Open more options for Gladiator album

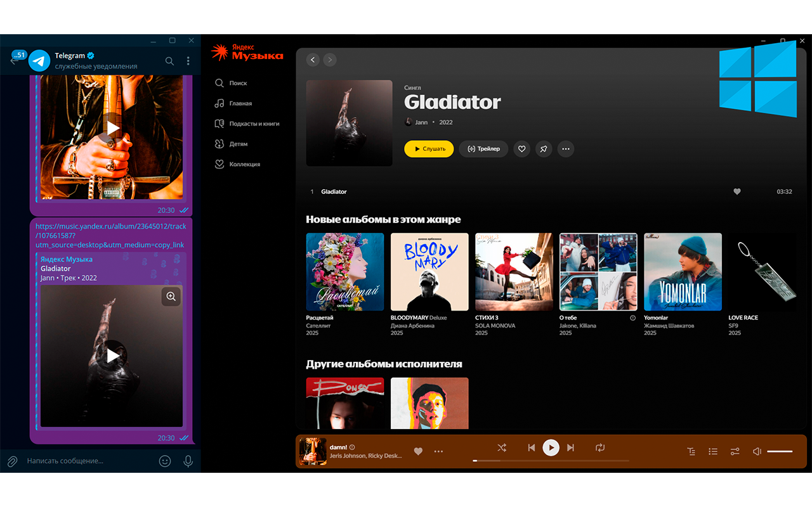pyautogui.click(x=566, y=149)
